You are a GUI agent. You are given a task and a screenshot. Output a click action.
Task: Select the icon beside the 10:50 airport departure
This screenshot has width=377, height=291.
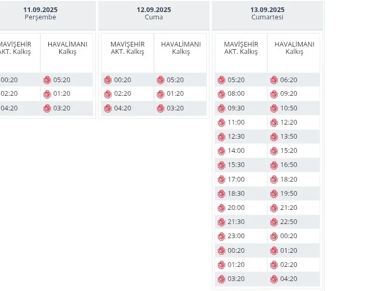click(x=274, y=108)
